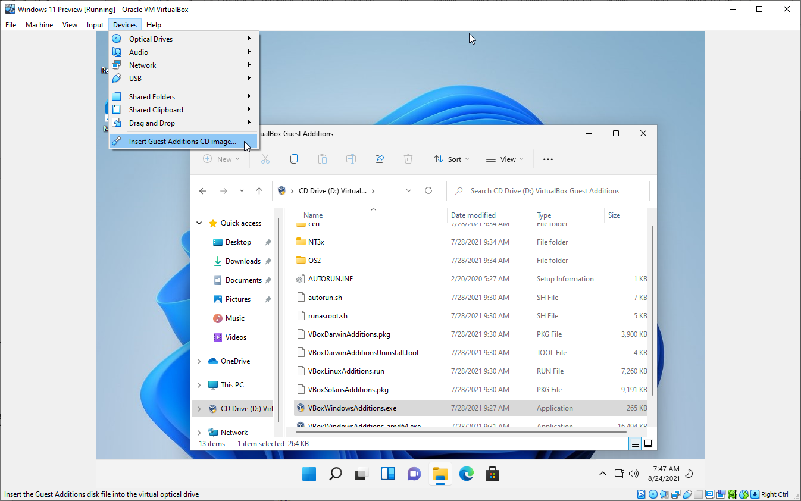Expand This PC in navigation pane

click(199, 385)
